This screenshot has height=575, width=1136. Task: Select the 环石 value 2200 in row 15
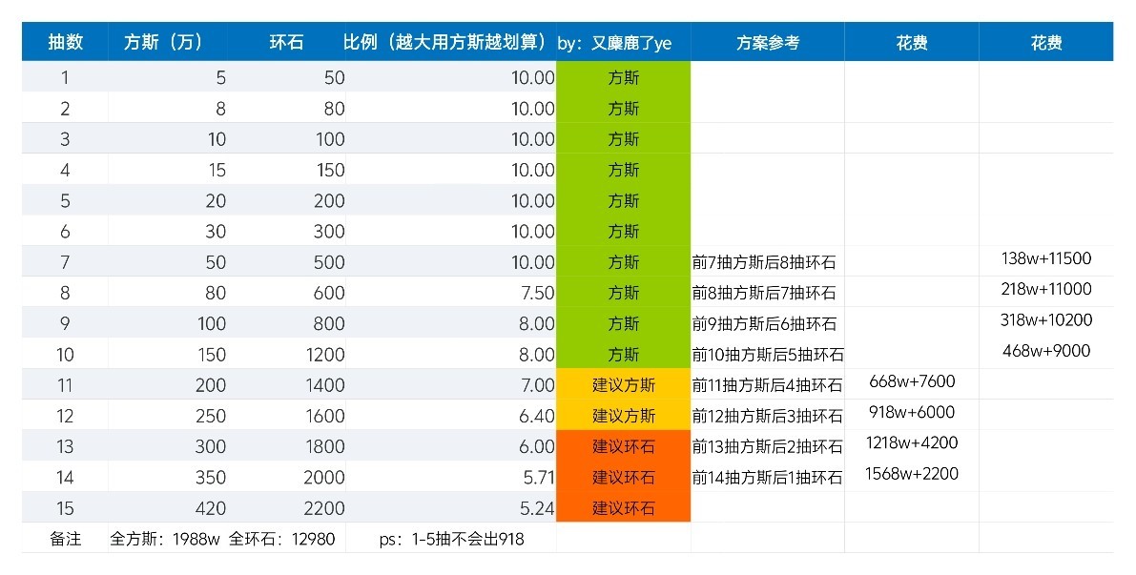[x=324, y=508]
